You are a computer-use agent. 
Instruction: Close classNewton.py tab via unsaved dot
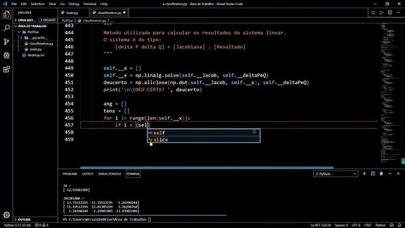point(125,13)
